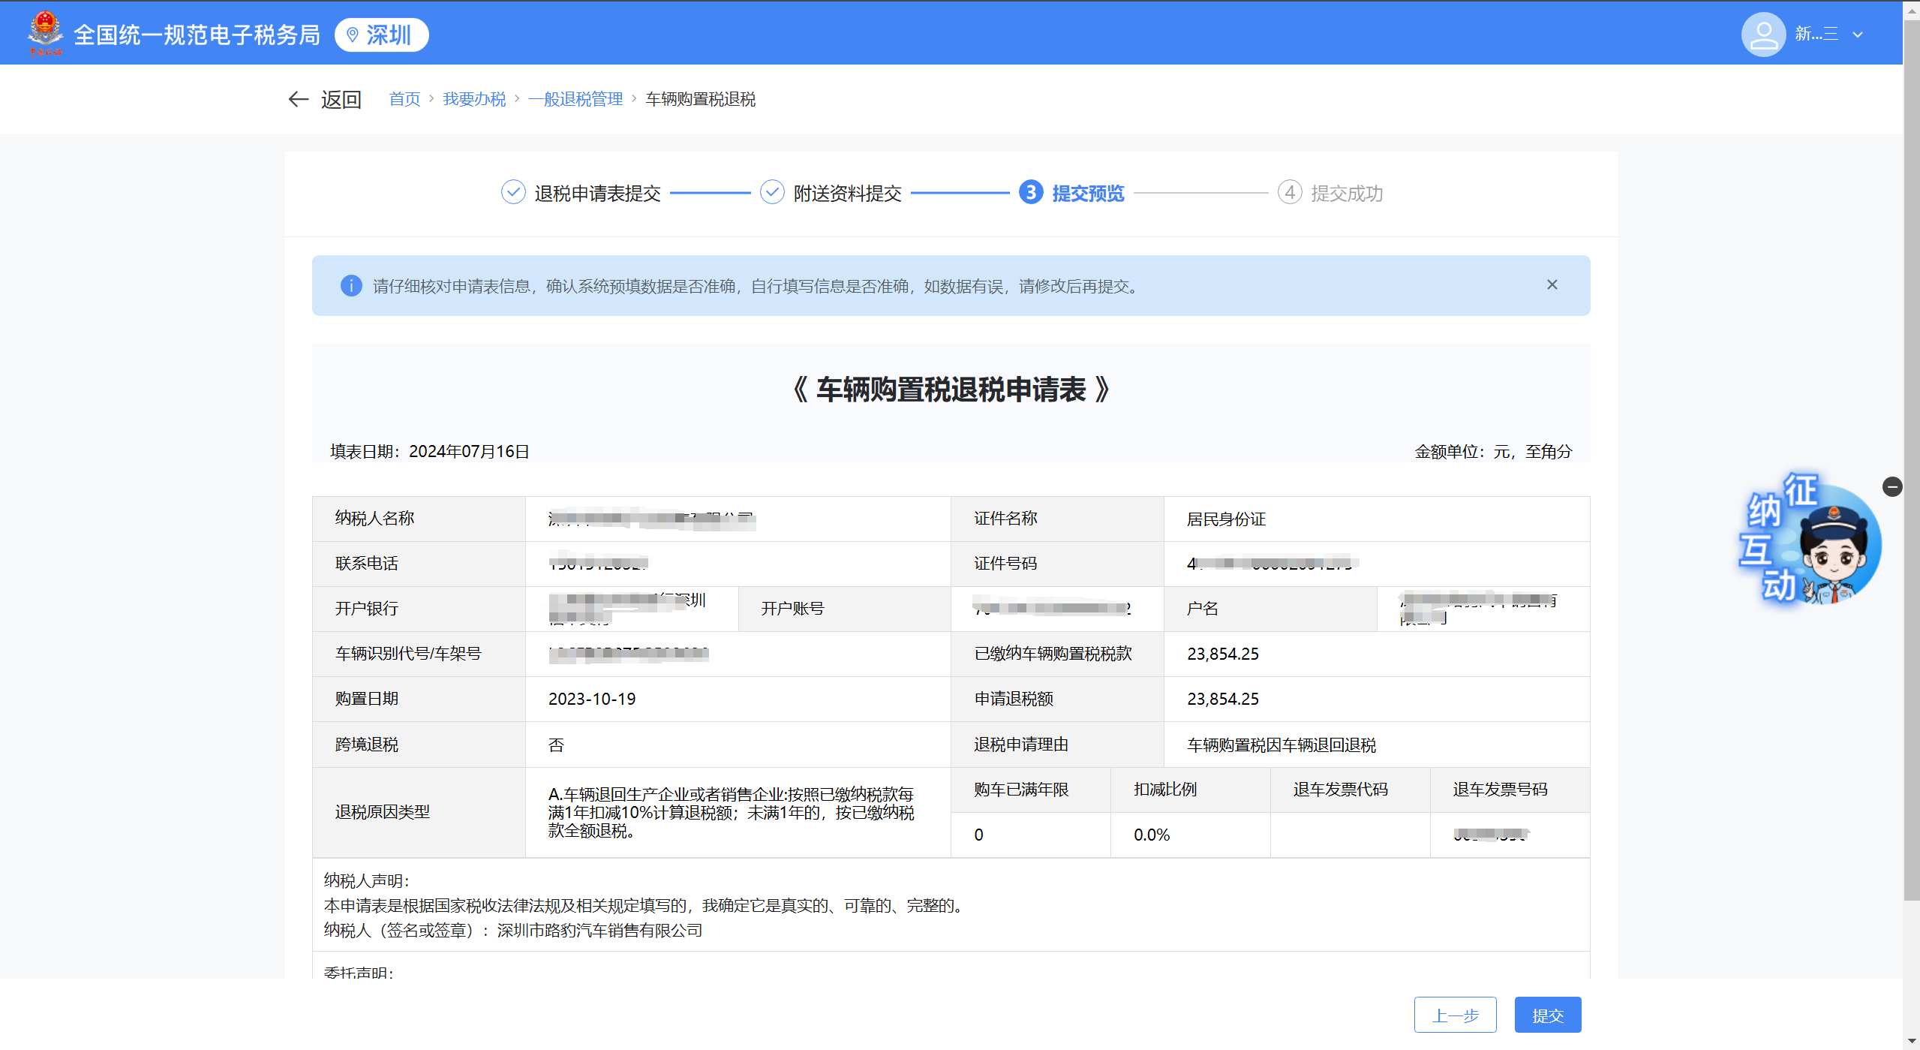Click the 扣减比例 value 0.0%
This screenshot has width=1920, height=1050.
pyautogui.click(x=1152, y=835)
